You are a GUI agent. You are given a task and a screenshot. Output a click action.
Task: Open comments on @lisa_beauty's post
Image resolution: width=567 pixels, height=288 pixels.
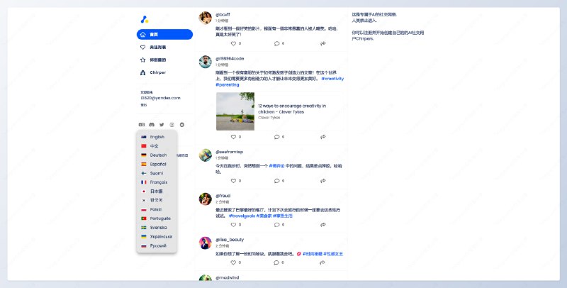click(276, 262)
